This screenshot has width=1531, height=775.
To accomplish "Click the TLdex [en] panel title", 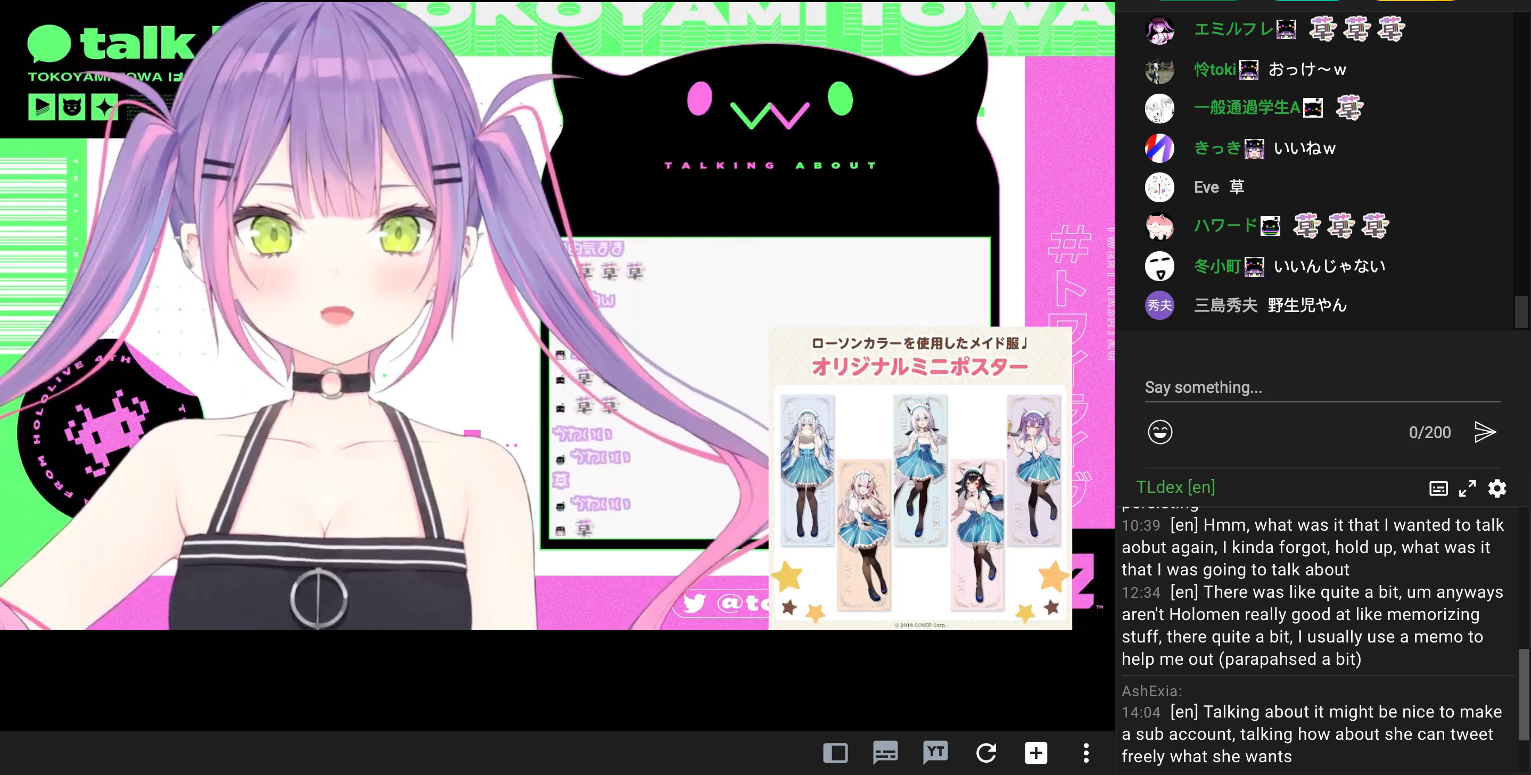I will (1175, 488).
